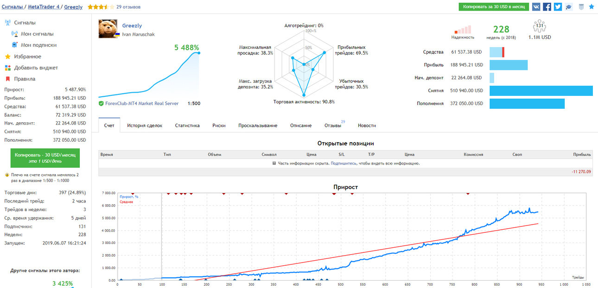Viewport: 598px width, 288px height.
Task: Click the Надежность reliability bars icon
Action: pos(463,30)
